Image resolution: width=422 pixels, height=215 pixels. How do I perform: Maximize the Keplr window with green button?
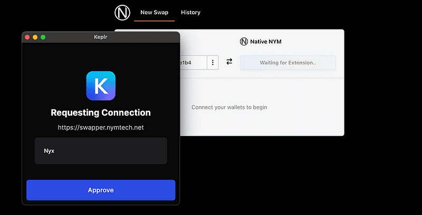click(x=43, y=37)
